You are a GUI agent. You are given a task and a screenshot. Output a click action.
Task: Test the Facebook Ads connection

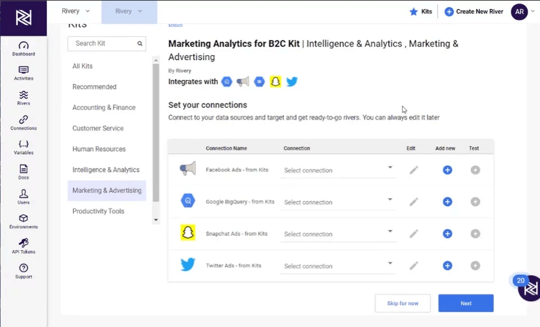(475, 170)
